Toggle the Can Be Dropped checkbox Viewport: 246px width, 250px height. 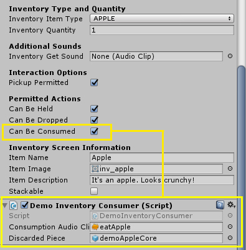click(x=94, y=120)
